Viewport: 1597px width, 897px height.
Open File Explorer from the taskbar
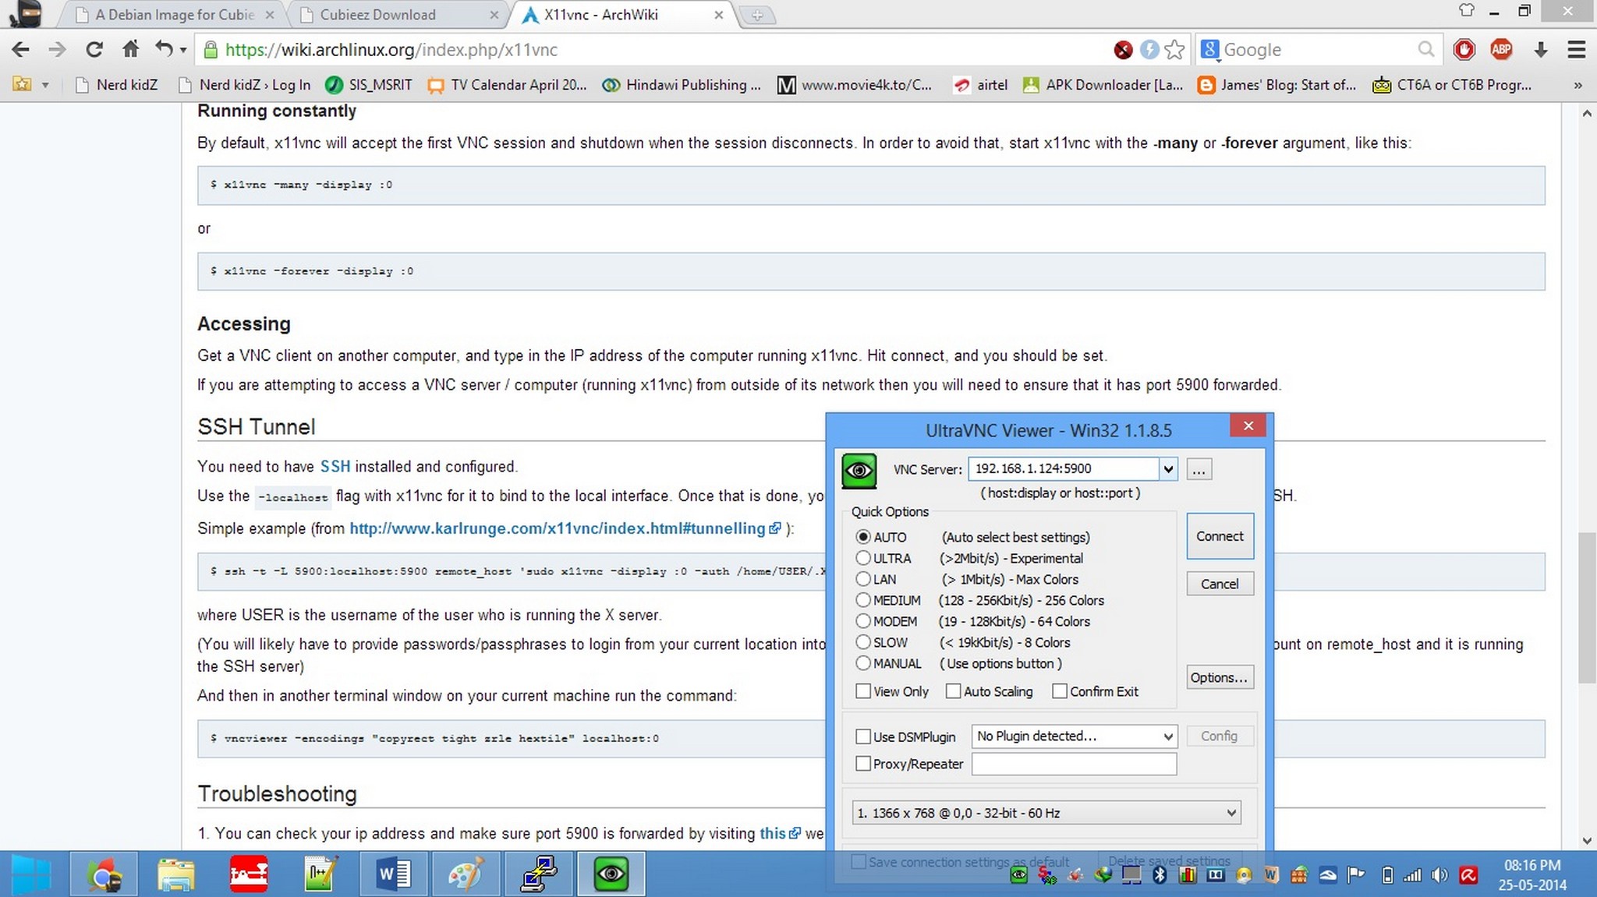(176, 874)
